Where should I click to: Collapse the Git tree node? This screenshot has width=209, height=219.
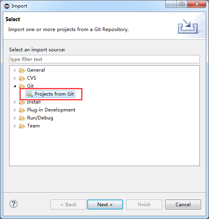pos(15,86)
